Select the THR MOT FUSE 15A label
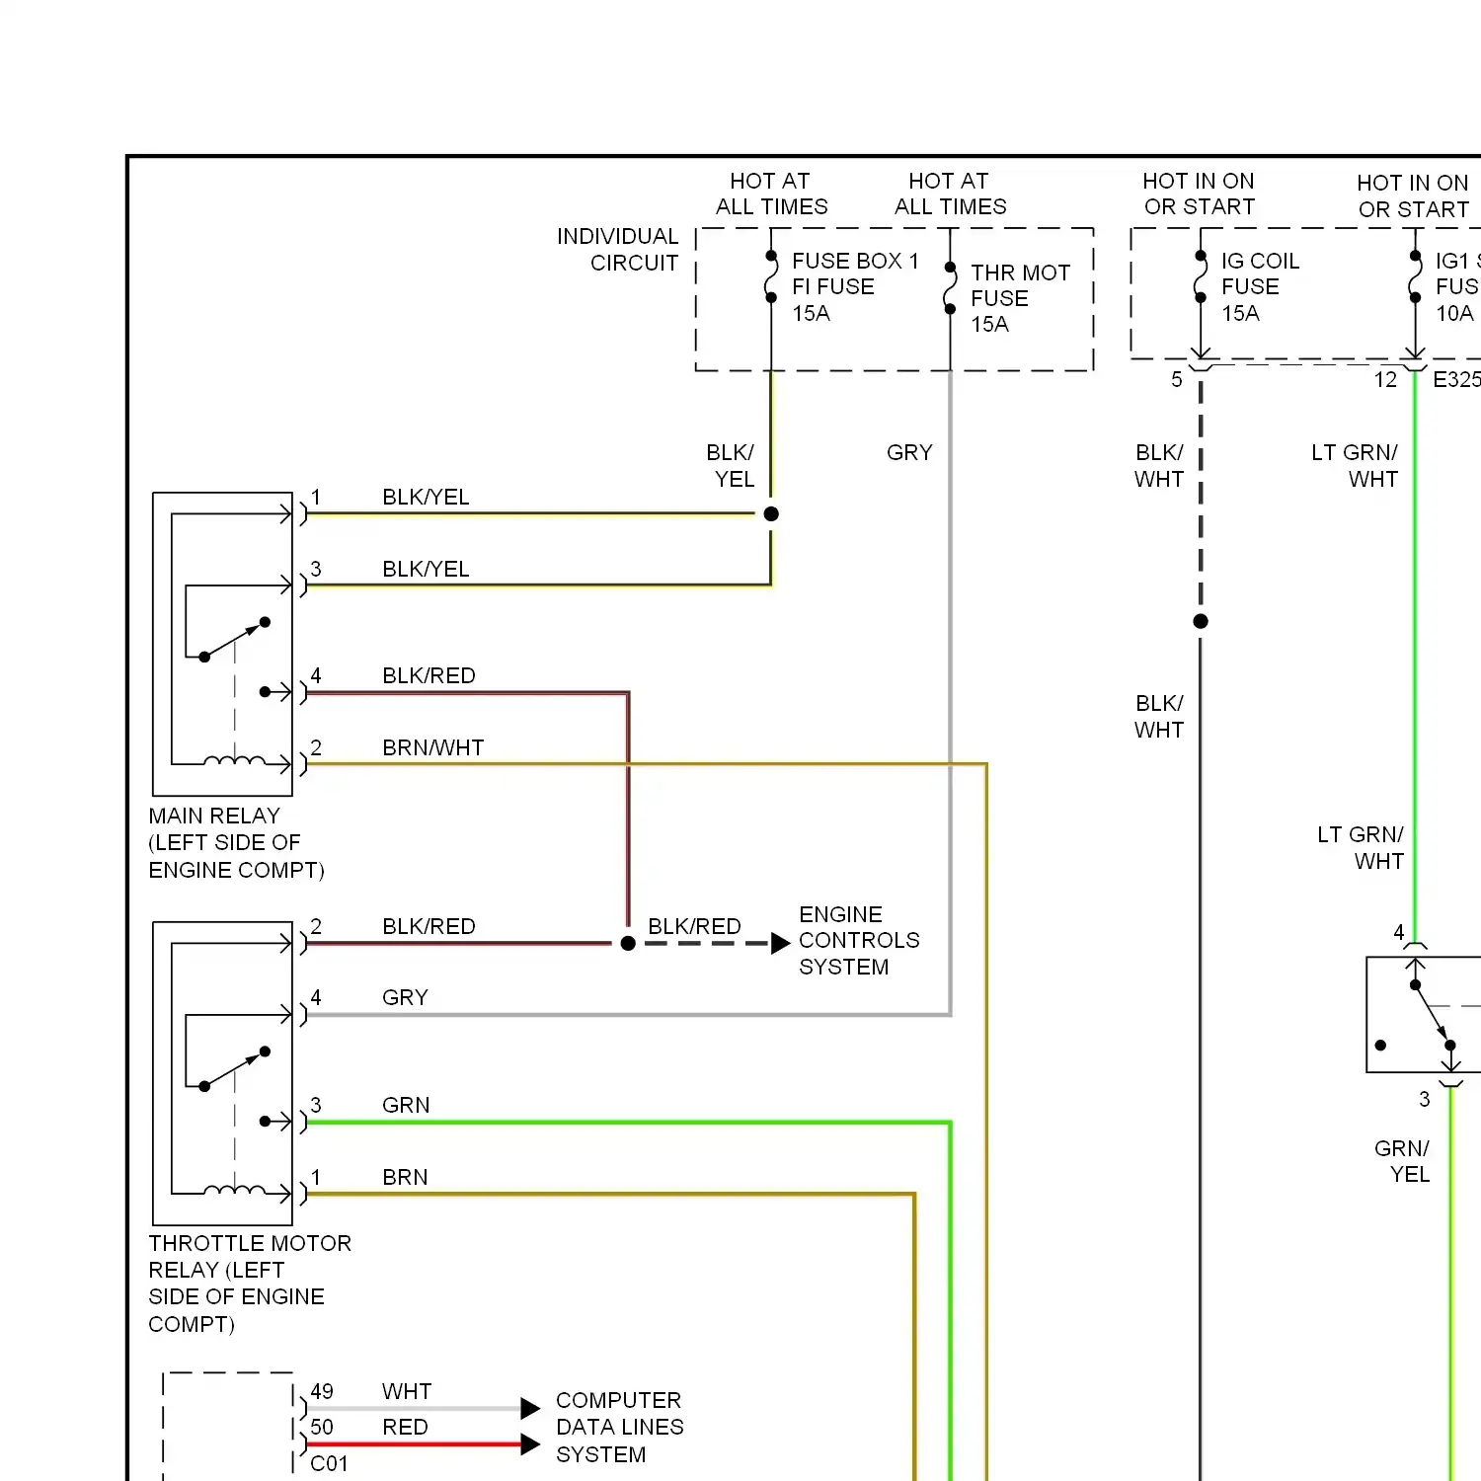 pyautogui.click(x=1020, y=298)
